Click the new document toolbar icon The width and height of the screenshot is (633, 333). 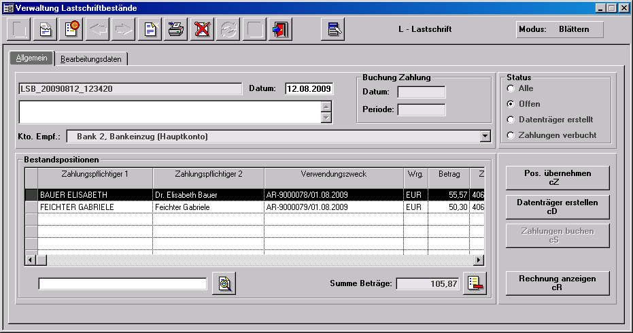pos(150,30)
